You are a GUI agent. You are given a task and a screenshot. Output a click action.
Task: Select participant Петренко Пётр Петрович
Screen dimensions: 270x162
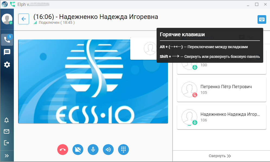222,90
